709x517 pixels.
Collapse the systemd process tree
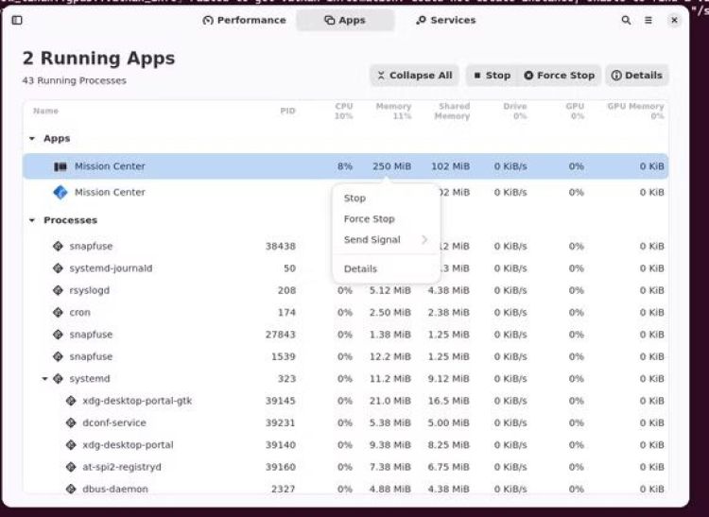click(x=44, y=379)
